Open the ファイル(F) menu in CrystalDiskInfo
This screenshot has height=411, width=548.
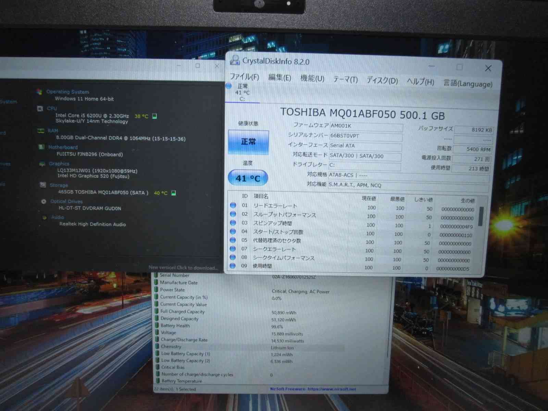[244, 77]
